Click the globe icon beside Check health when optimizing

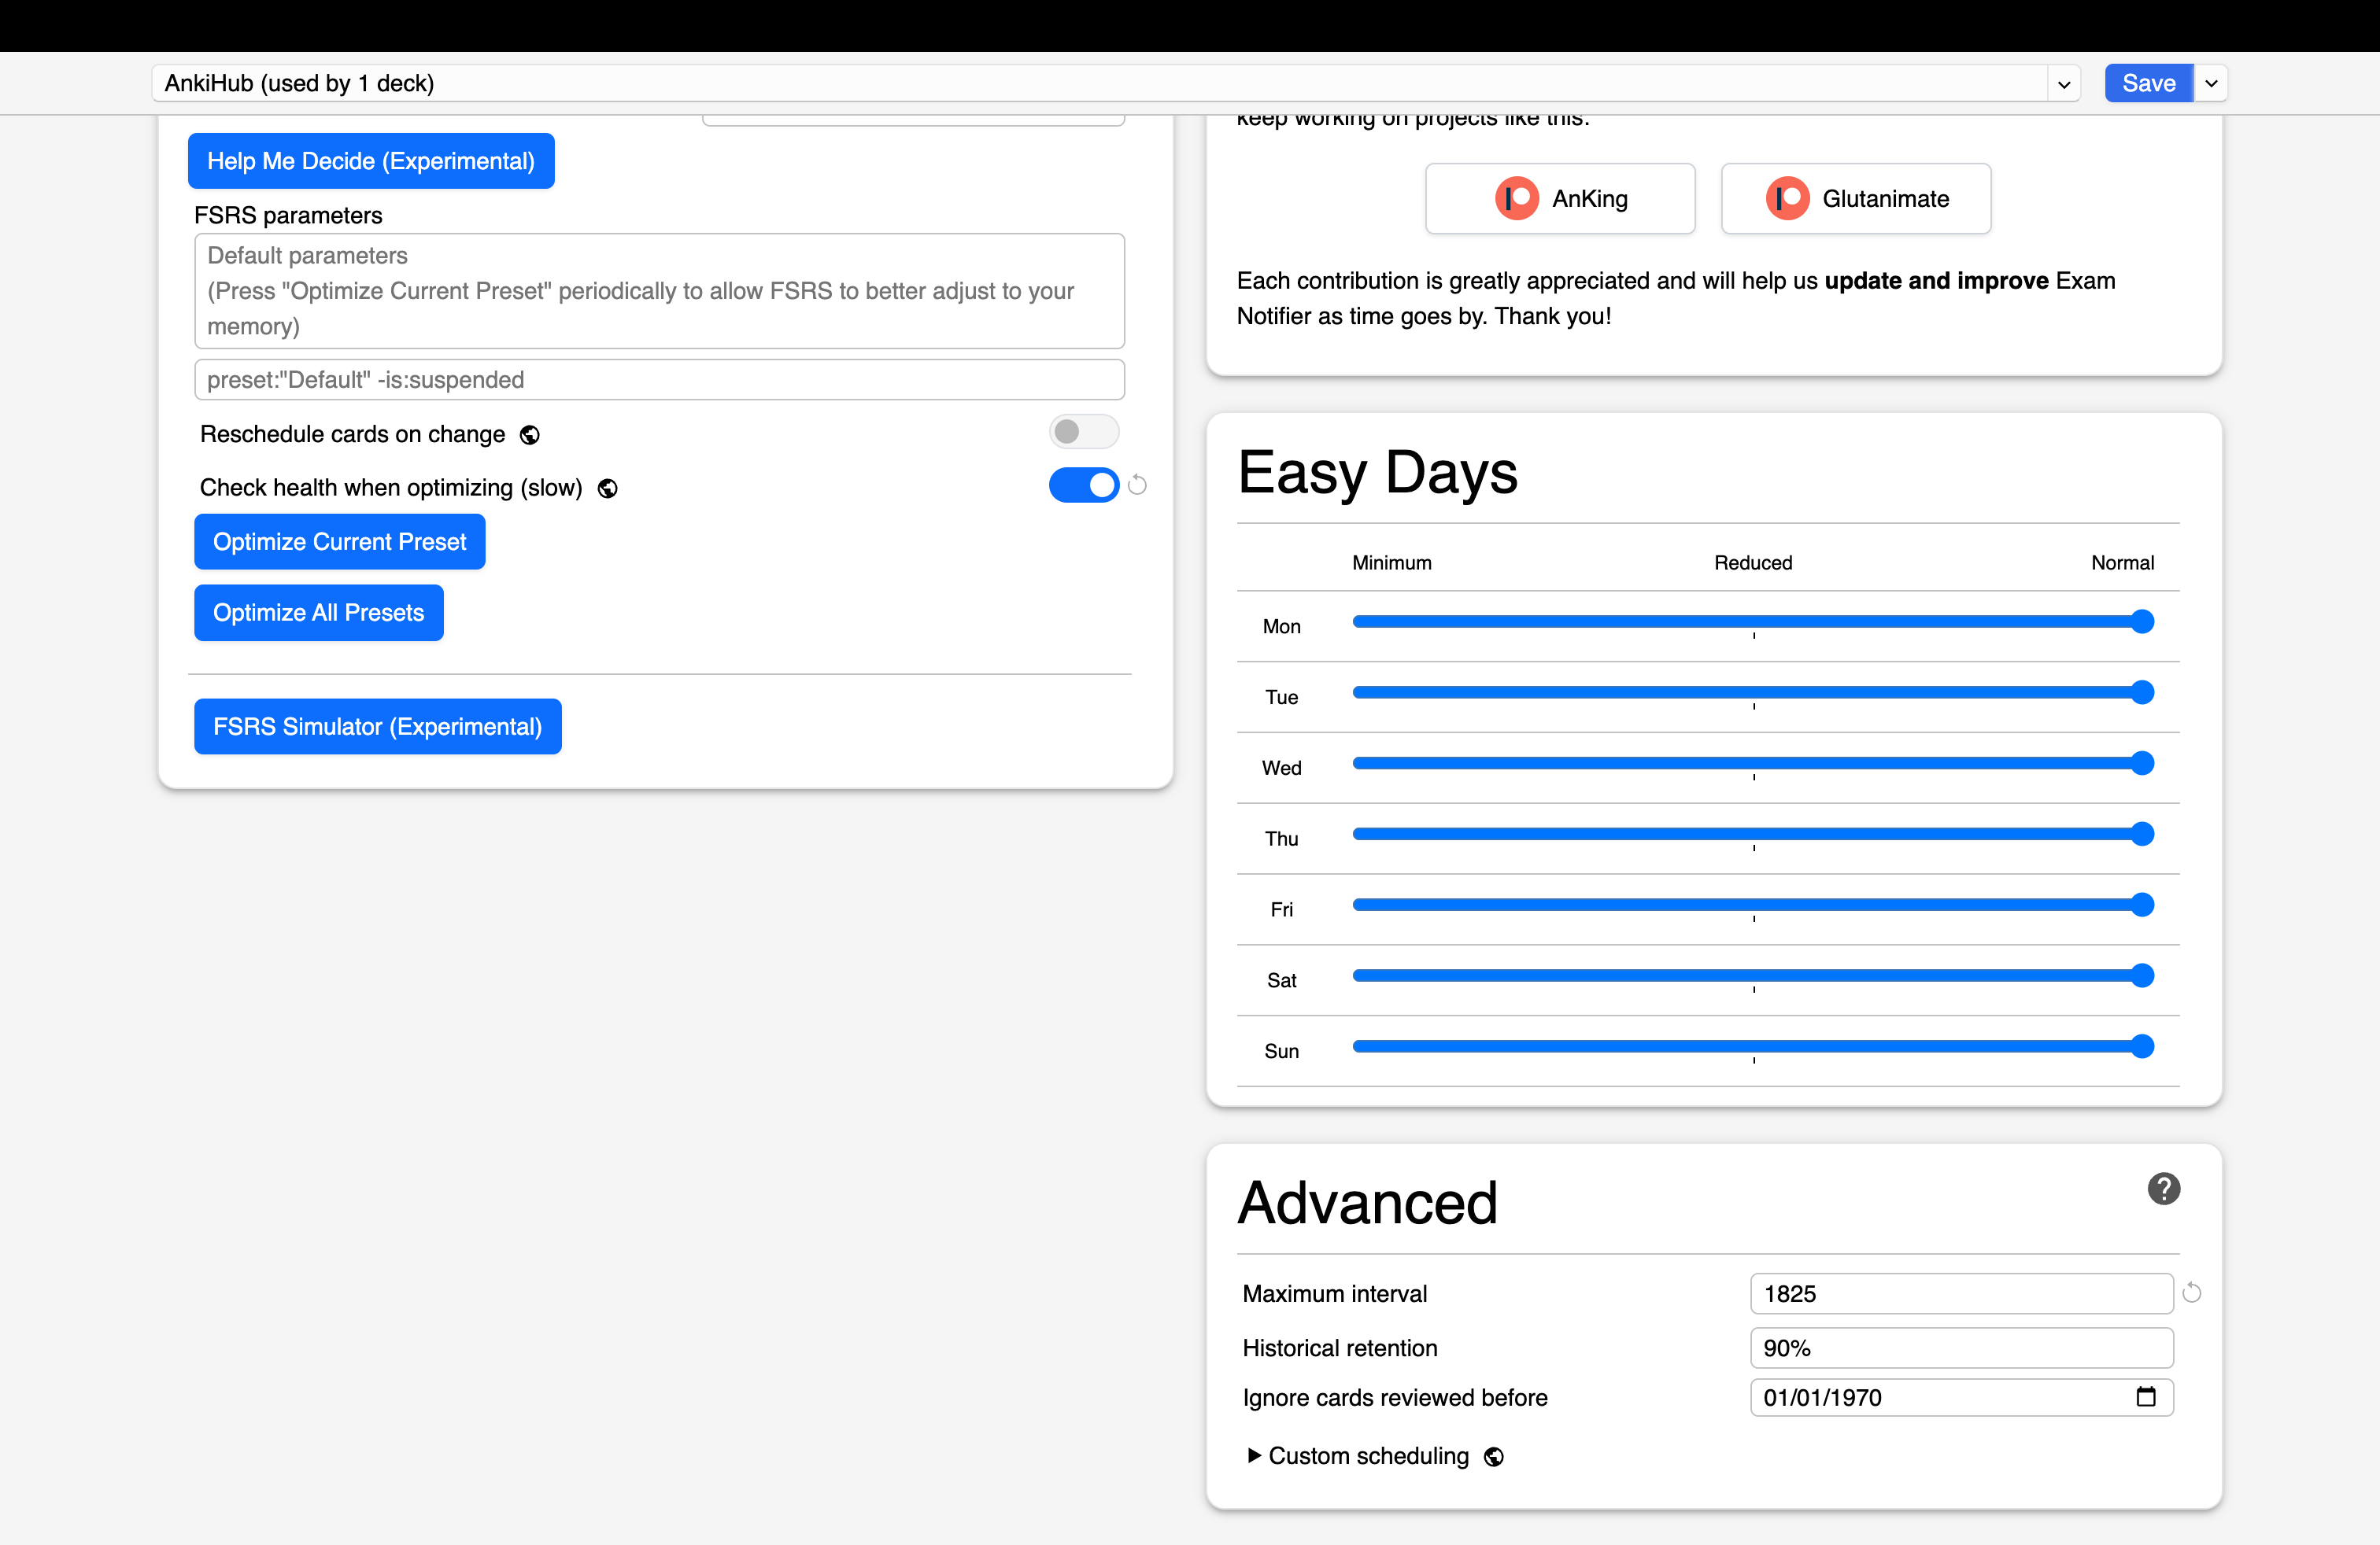click(607, 489)
